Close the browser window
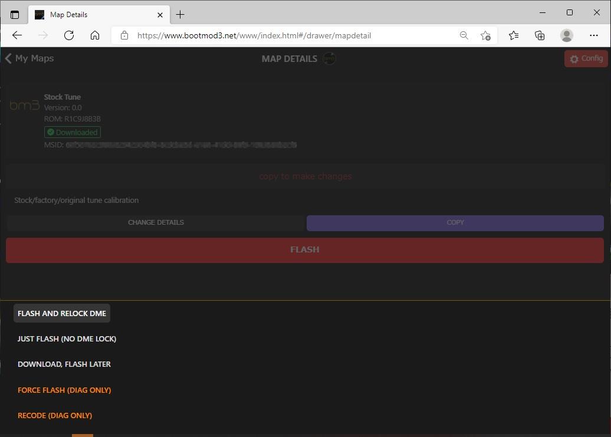611x437 pixels. (597, 13)
